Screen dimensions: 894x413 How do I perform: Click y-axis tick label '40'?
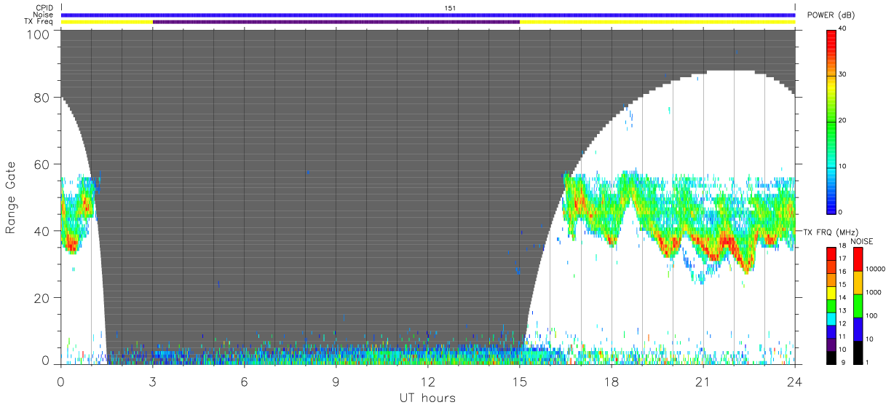[42, 232]
